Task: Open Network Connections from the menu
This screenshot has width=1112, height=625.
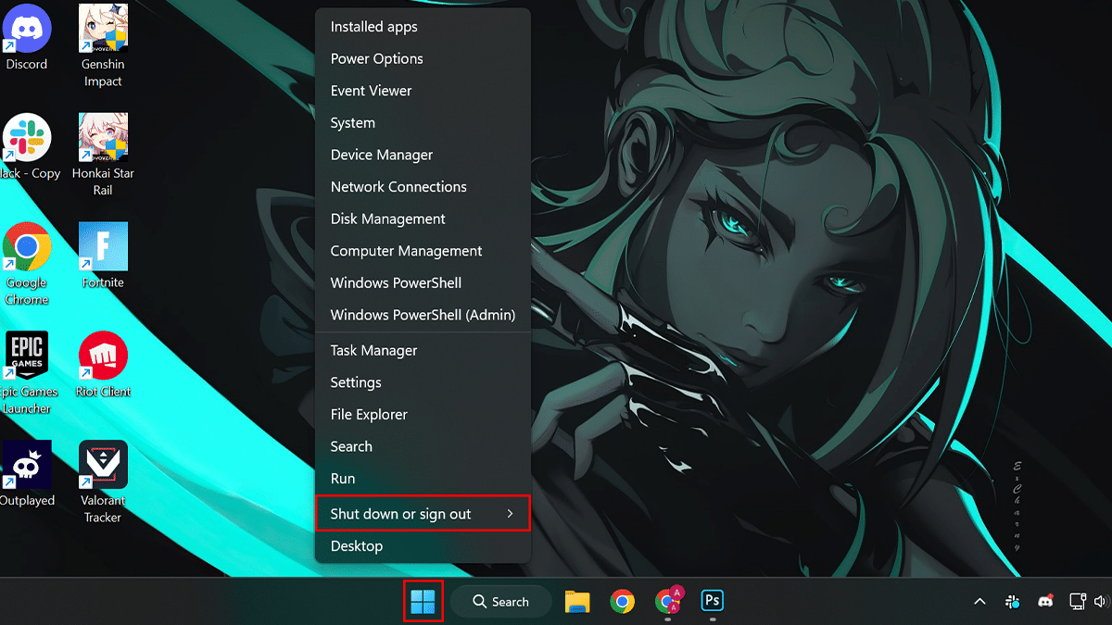Action: 398,187
